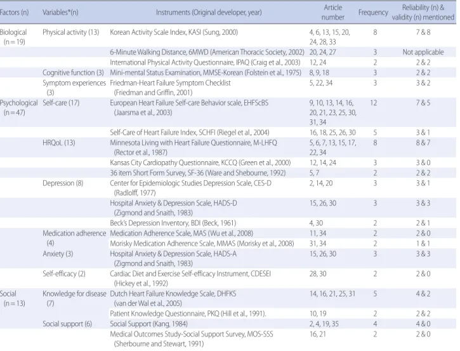Select "Korean Activity Scale Index, KASI" instrument
Image resolution: width=460 pixels, height=351 pixels.
[x=174, y=32]
